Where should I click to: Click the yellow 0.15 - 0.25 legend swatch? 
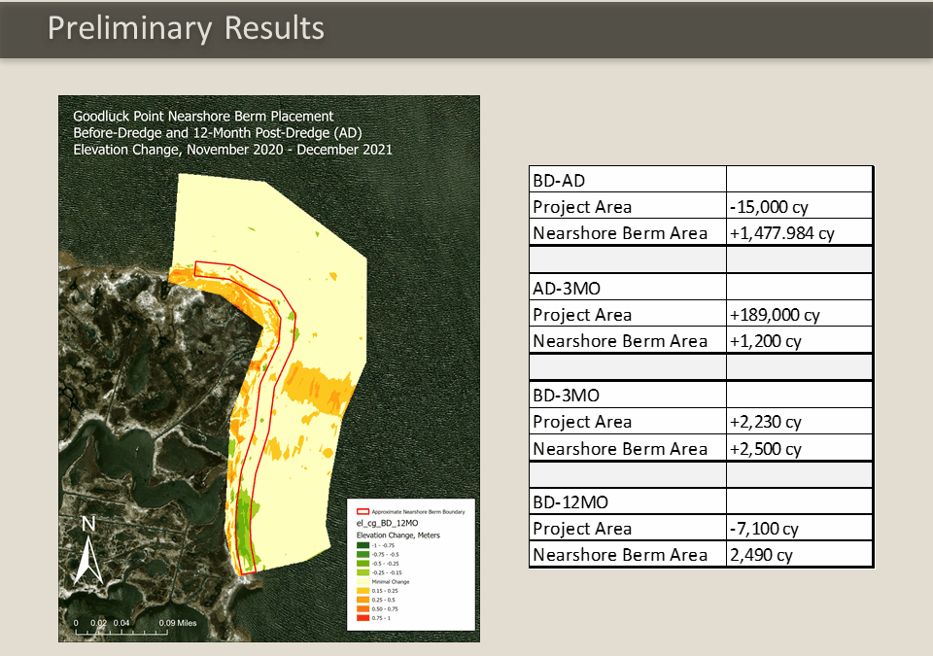coord(364,590)
